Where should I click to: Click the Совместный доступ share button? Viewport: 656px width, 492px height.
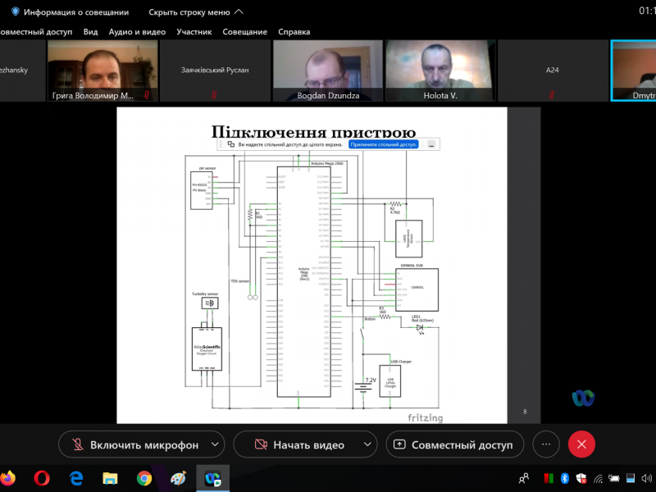click(454, 444)
